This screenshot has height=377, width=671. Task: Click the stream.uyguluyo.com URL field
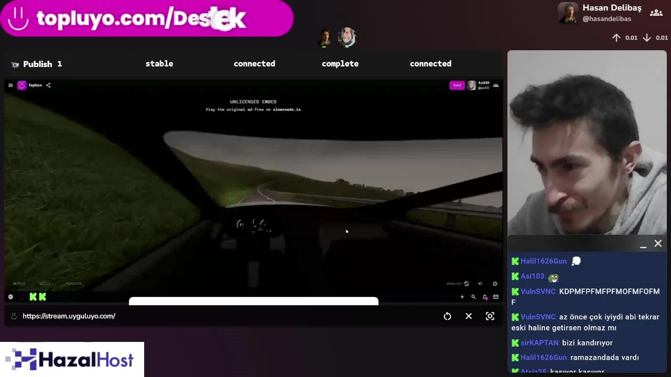point(69,316)
